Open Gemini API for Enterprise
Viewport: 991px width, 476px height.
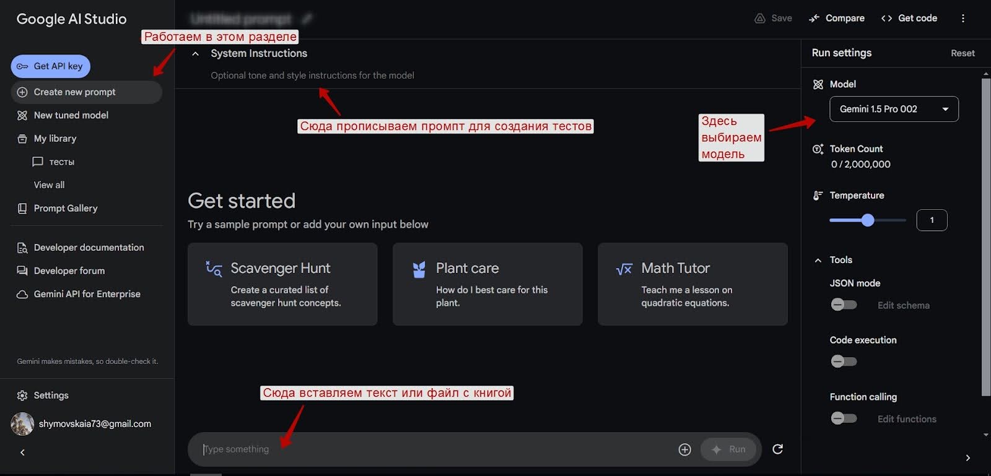click(x=87, y=294)
